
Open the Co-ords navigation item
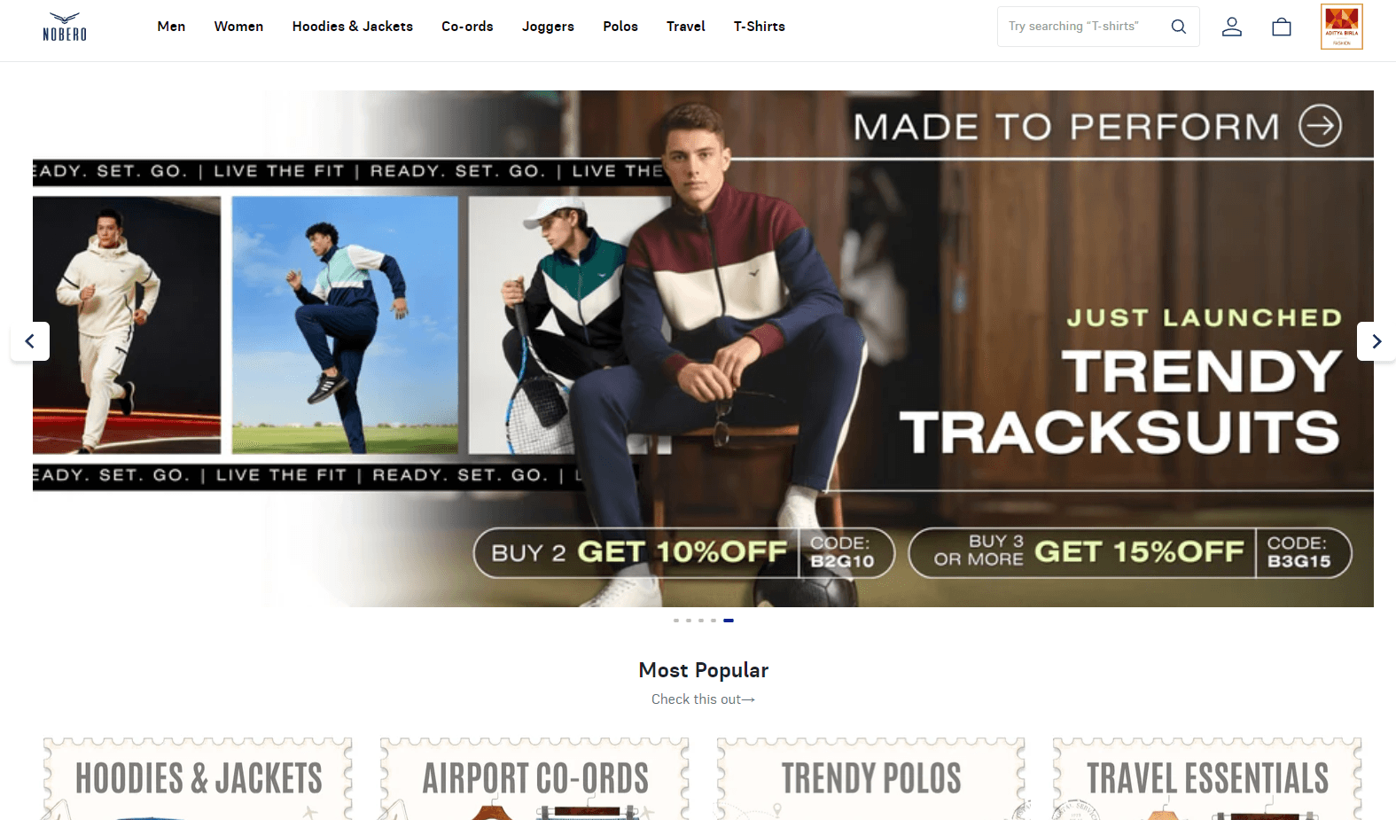(x=467, y=27)
